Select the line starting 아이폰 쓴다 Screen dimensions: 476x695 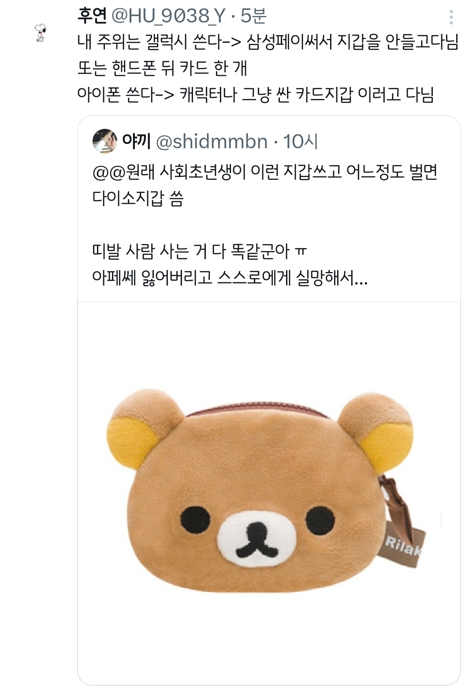tap(256, 94)
